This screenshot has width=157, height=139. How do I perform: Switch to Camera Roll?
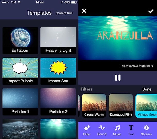click(64, 13)
